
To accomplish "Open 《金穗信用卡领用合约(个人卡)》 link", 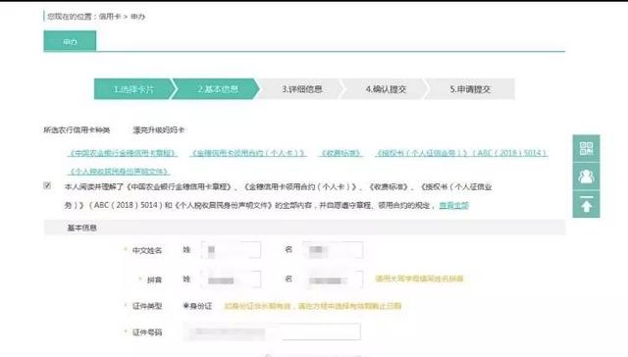I will 248,153.
